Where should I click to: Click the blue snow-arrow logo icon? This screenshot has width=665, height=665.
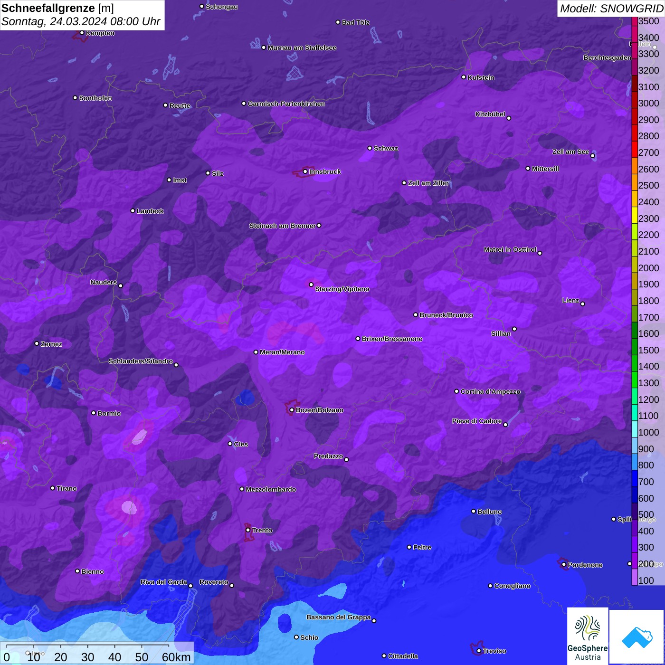point(637,637)
